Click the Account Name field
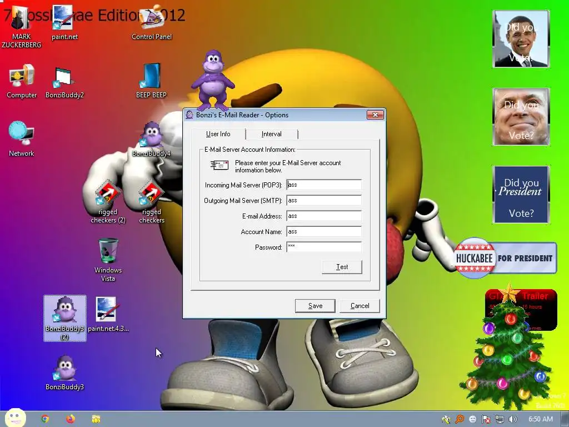The width and height of the screenshot is (569, 427). (324, 232)
